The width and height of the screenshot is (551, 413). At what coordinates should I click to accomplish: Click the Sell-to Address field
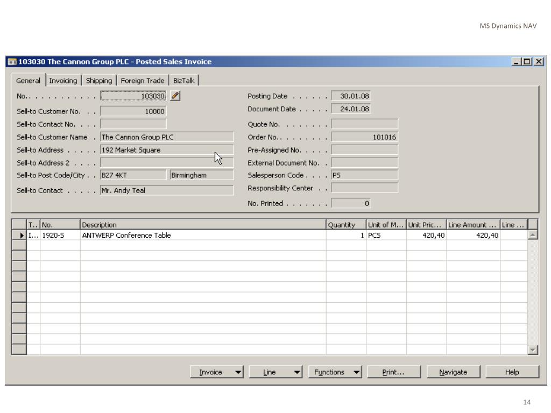[x=167, y=150]
